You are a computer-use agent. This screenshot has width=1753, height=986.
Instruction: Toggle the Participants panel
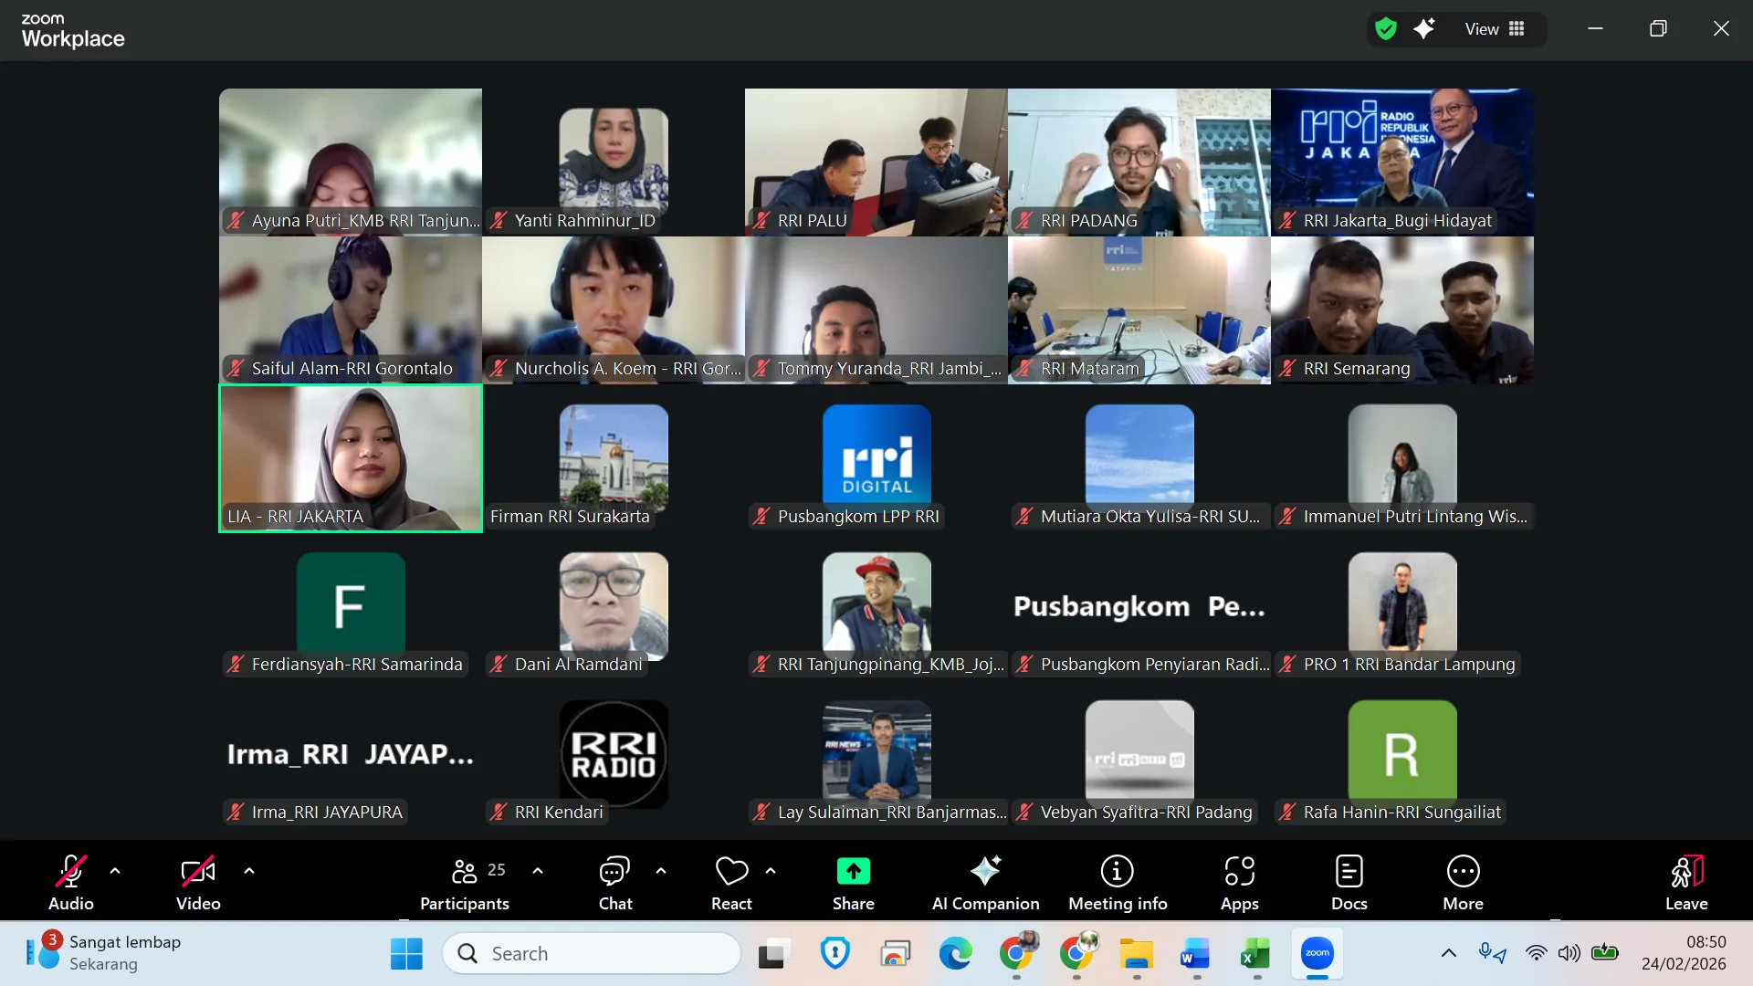pos(465,882)
